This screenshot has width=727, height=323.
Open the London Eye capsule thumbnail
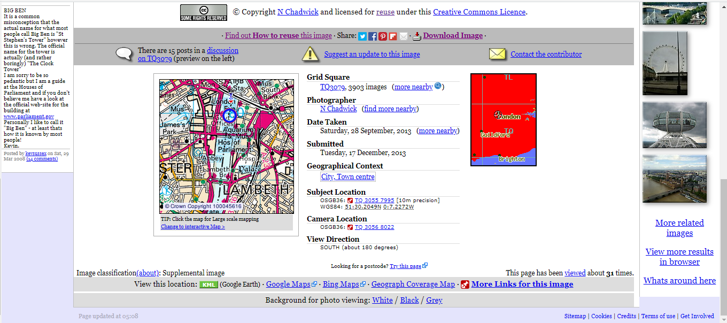(x=675, y=125)
